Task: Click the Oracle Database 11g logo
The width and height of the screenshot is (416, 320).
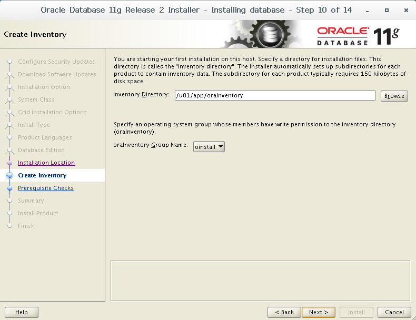Action: 358,36
